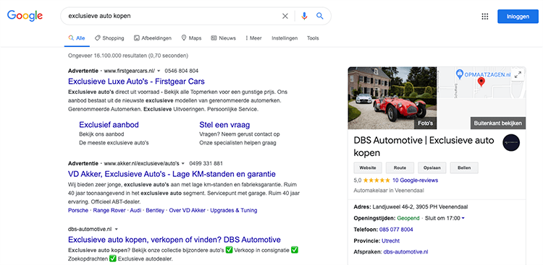Open the Audi sitelink
Viewport: 543px width, 265px height.
pos(135,210)
